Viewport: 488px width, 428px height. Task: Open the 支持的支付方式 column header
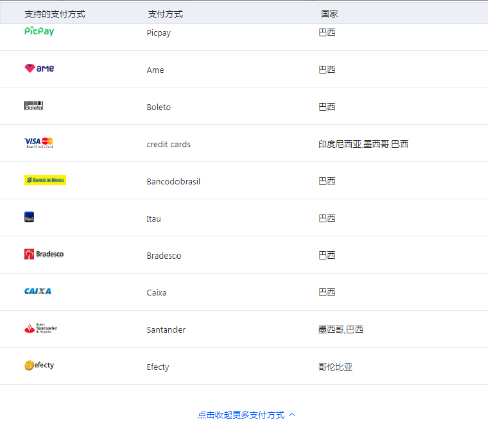pos(55,14)
